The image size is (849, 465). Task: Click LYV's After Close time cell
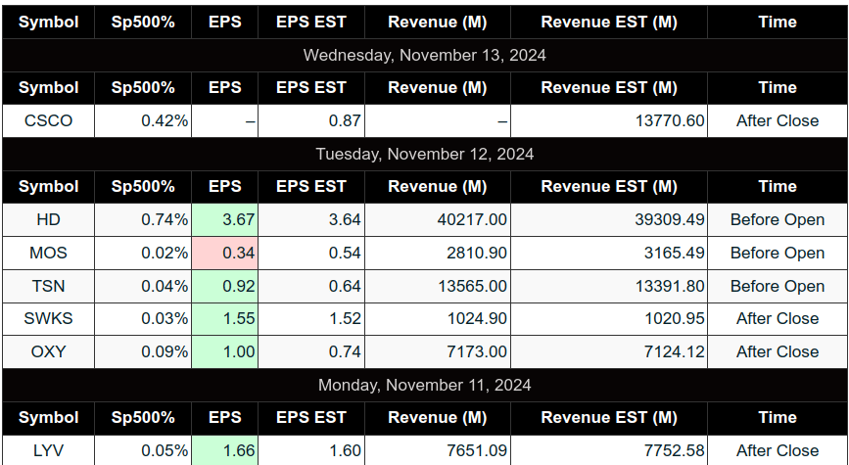pos(777,450)
